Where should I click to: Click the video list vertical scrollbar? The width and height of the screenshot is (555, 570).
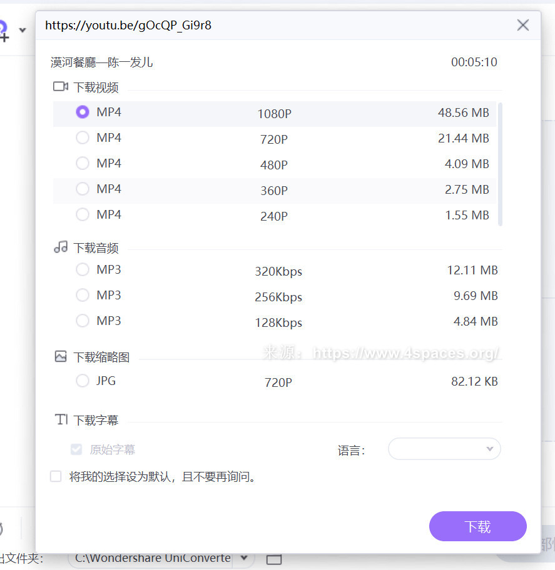[x=500, y=164]
